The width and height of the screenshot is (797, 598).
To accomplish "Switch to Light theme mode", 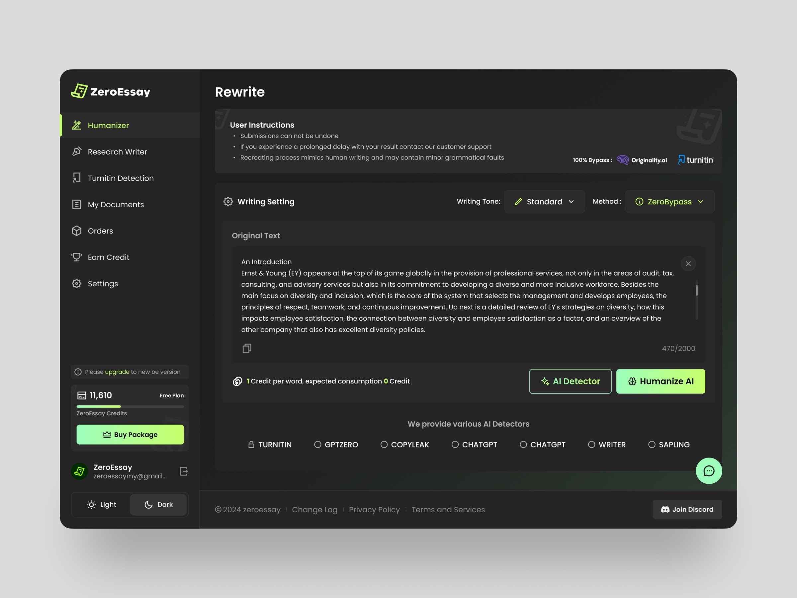I will (x=102, y=505).
